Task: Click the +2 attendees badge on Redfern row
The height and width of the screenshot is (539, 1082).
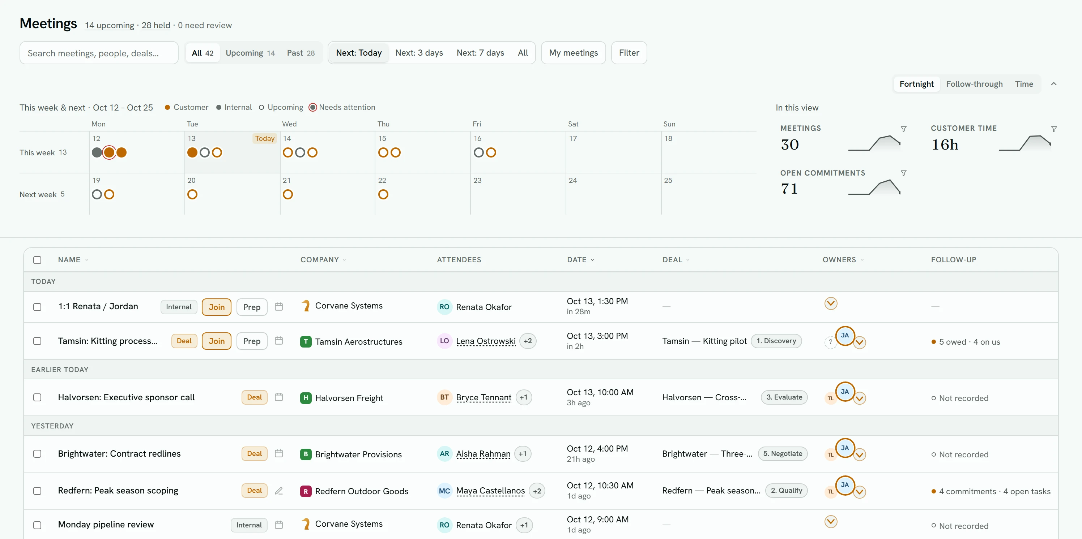Action: pos(537,491)
